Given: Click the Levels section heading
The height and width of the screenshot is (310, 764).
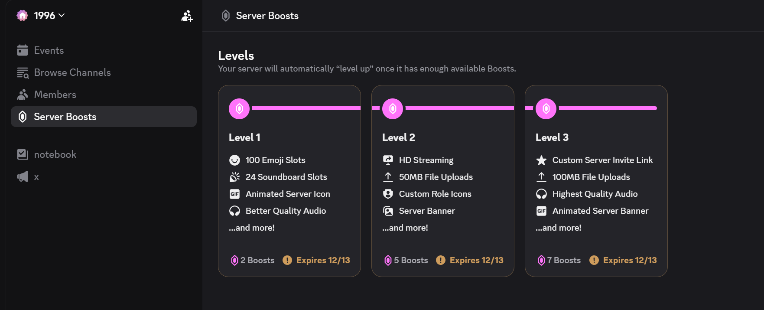Looking at the screenshot, I should [x=236, y=55].
